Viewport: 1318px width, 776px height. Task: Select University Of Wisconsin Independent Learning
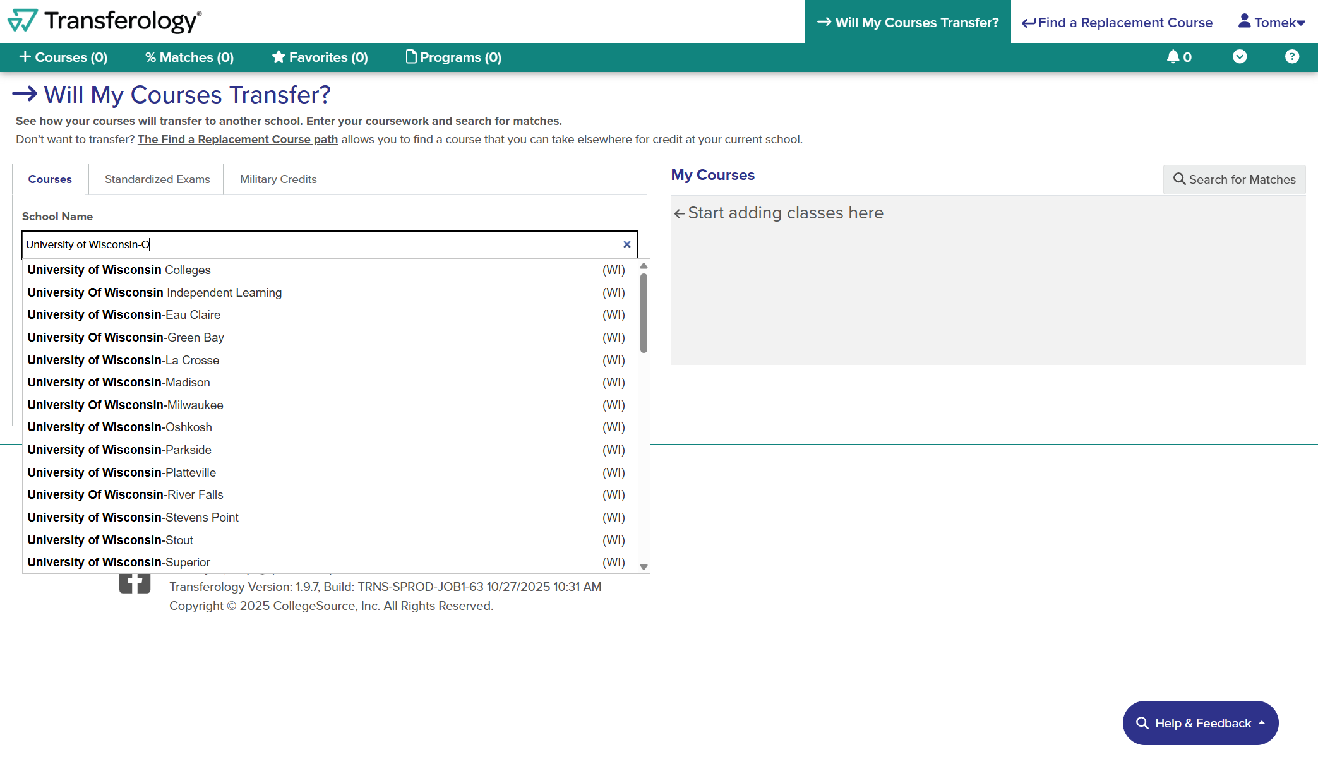(x=330, y=293)
